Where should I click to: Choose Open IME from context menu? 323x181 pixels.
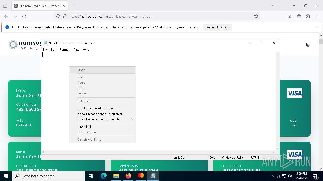(x=102, y=127)
